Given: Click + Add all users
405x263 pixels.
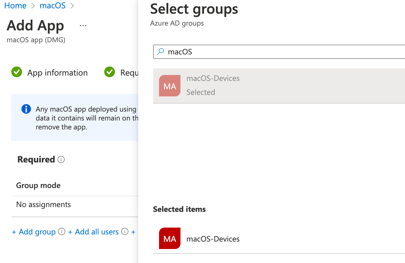Looking at the screenshot, I should [x=93, y=231].
